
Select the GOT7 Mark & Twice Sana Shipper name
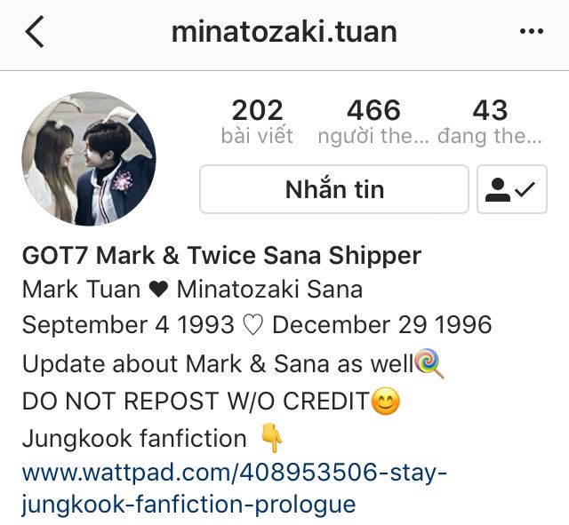(x=221, y=255)
